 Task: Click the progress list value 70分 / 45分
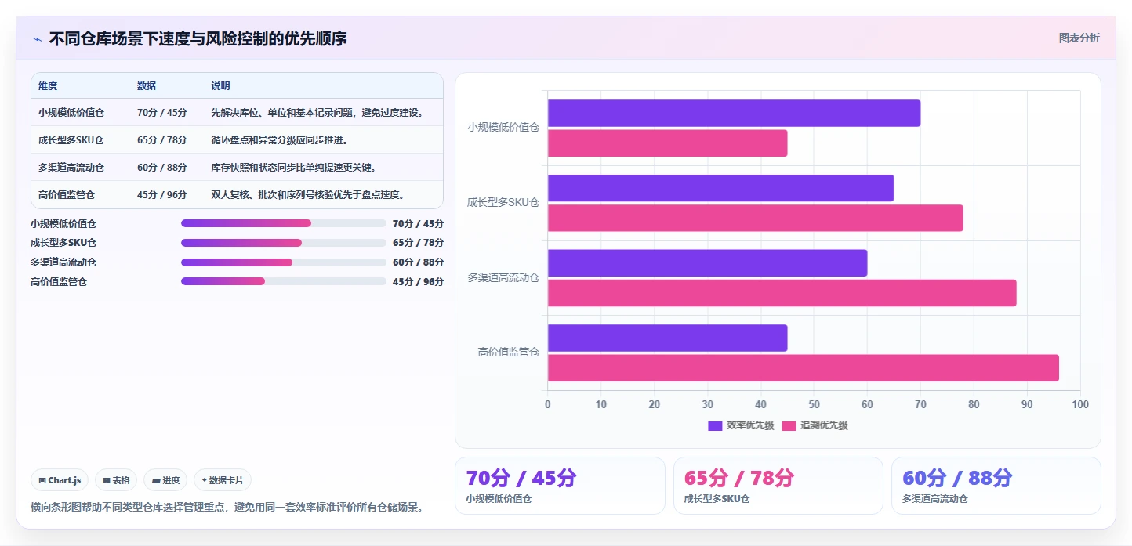(x=418, y=223)
